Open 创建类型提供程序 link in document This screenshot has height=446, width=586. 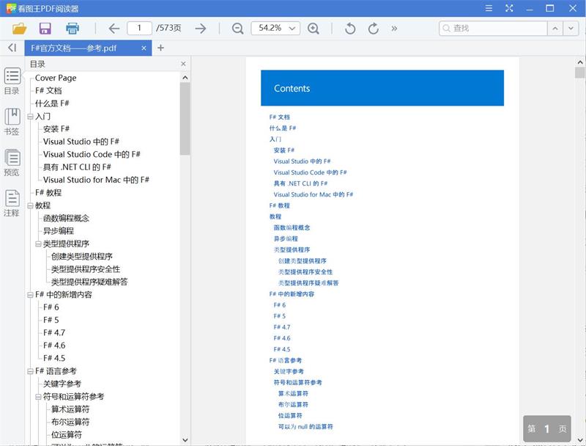pos(302,261)
